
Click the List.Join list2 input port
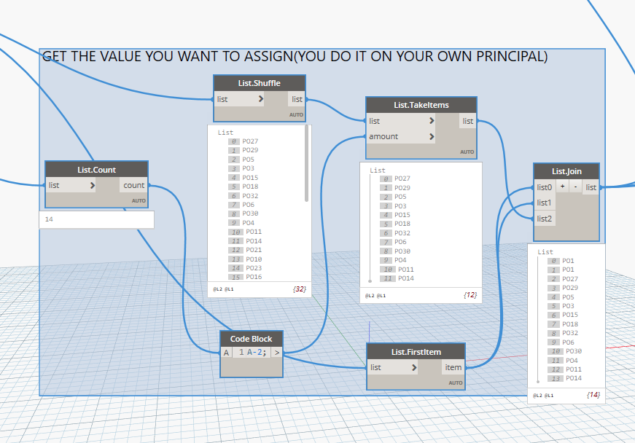[x=545, y=219]
